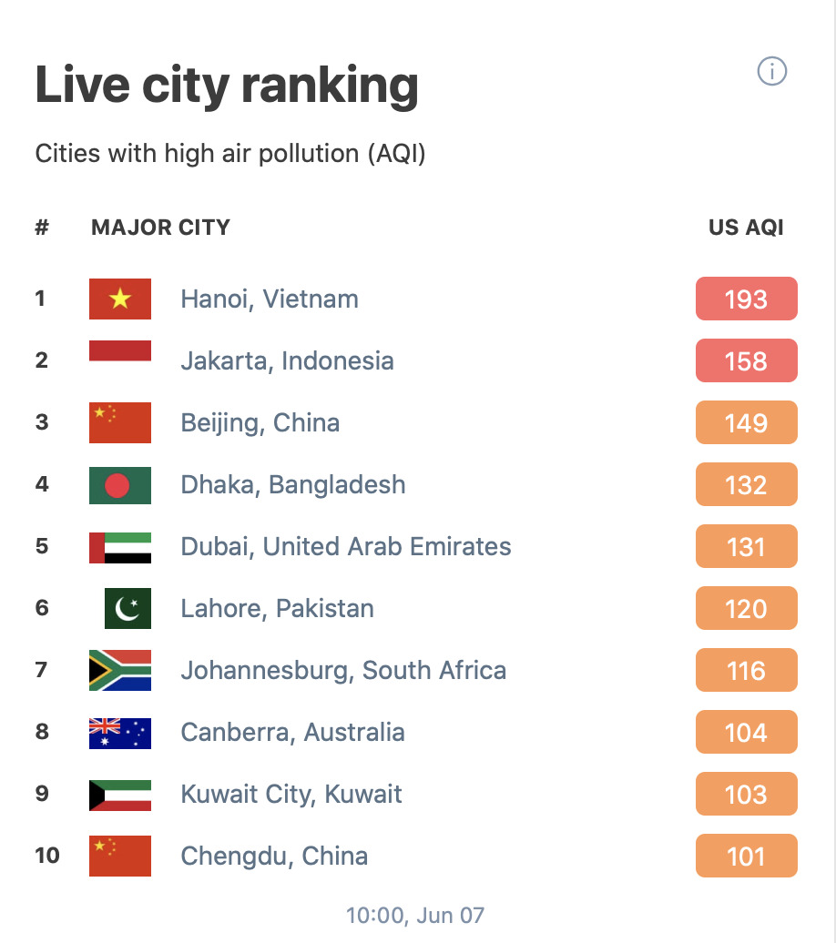This screenshot has width=836, height=943.
Task: Click the US AQI column header
Action: point(747,228)
